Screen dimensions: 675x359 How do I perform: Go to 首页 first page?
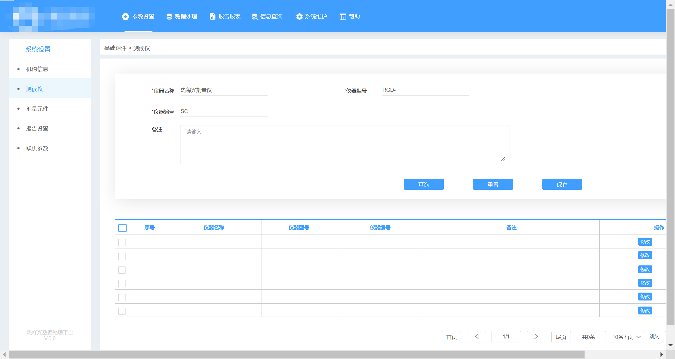pos(451,337)
